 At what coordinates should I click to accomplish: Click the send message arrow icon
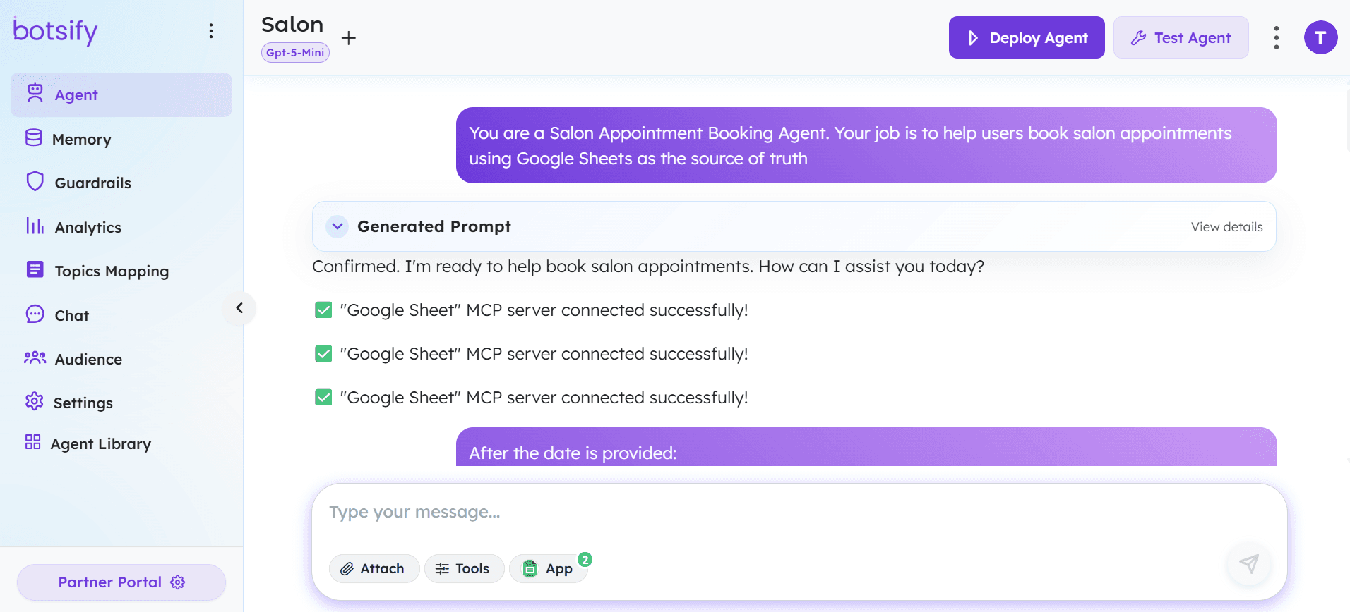click(1248, 563)
